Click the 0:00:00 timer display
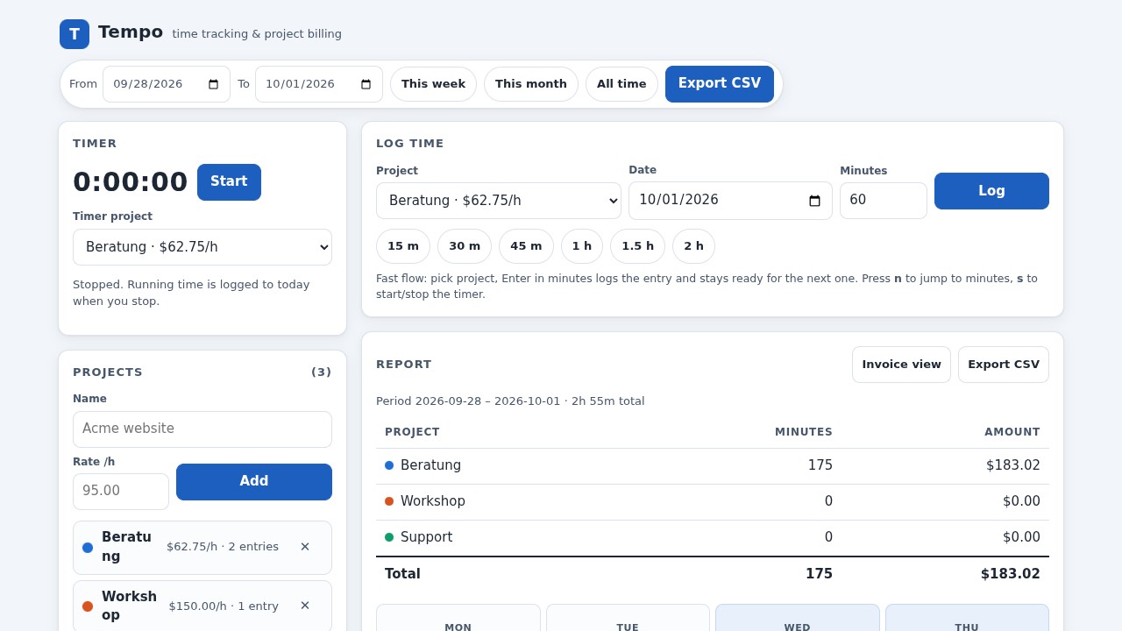 point(131,182)
